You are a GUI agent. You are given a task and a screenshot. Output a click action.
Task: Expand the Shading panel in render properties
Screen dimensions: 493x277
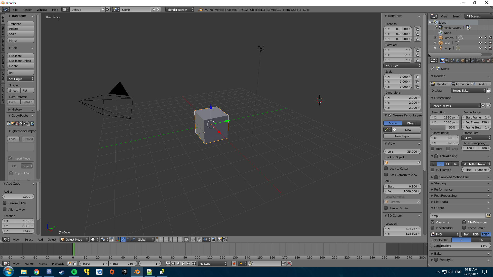(x=440, y=183)
